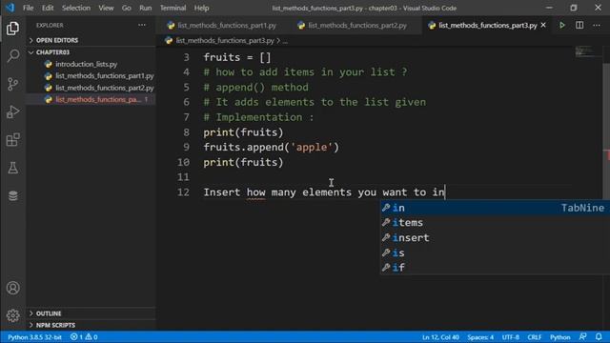The height and width of the screenshot is (343, 610).
Task: Click line 3 'fruits = []' code
Action: pyautogui.click(x=237, y=57)
